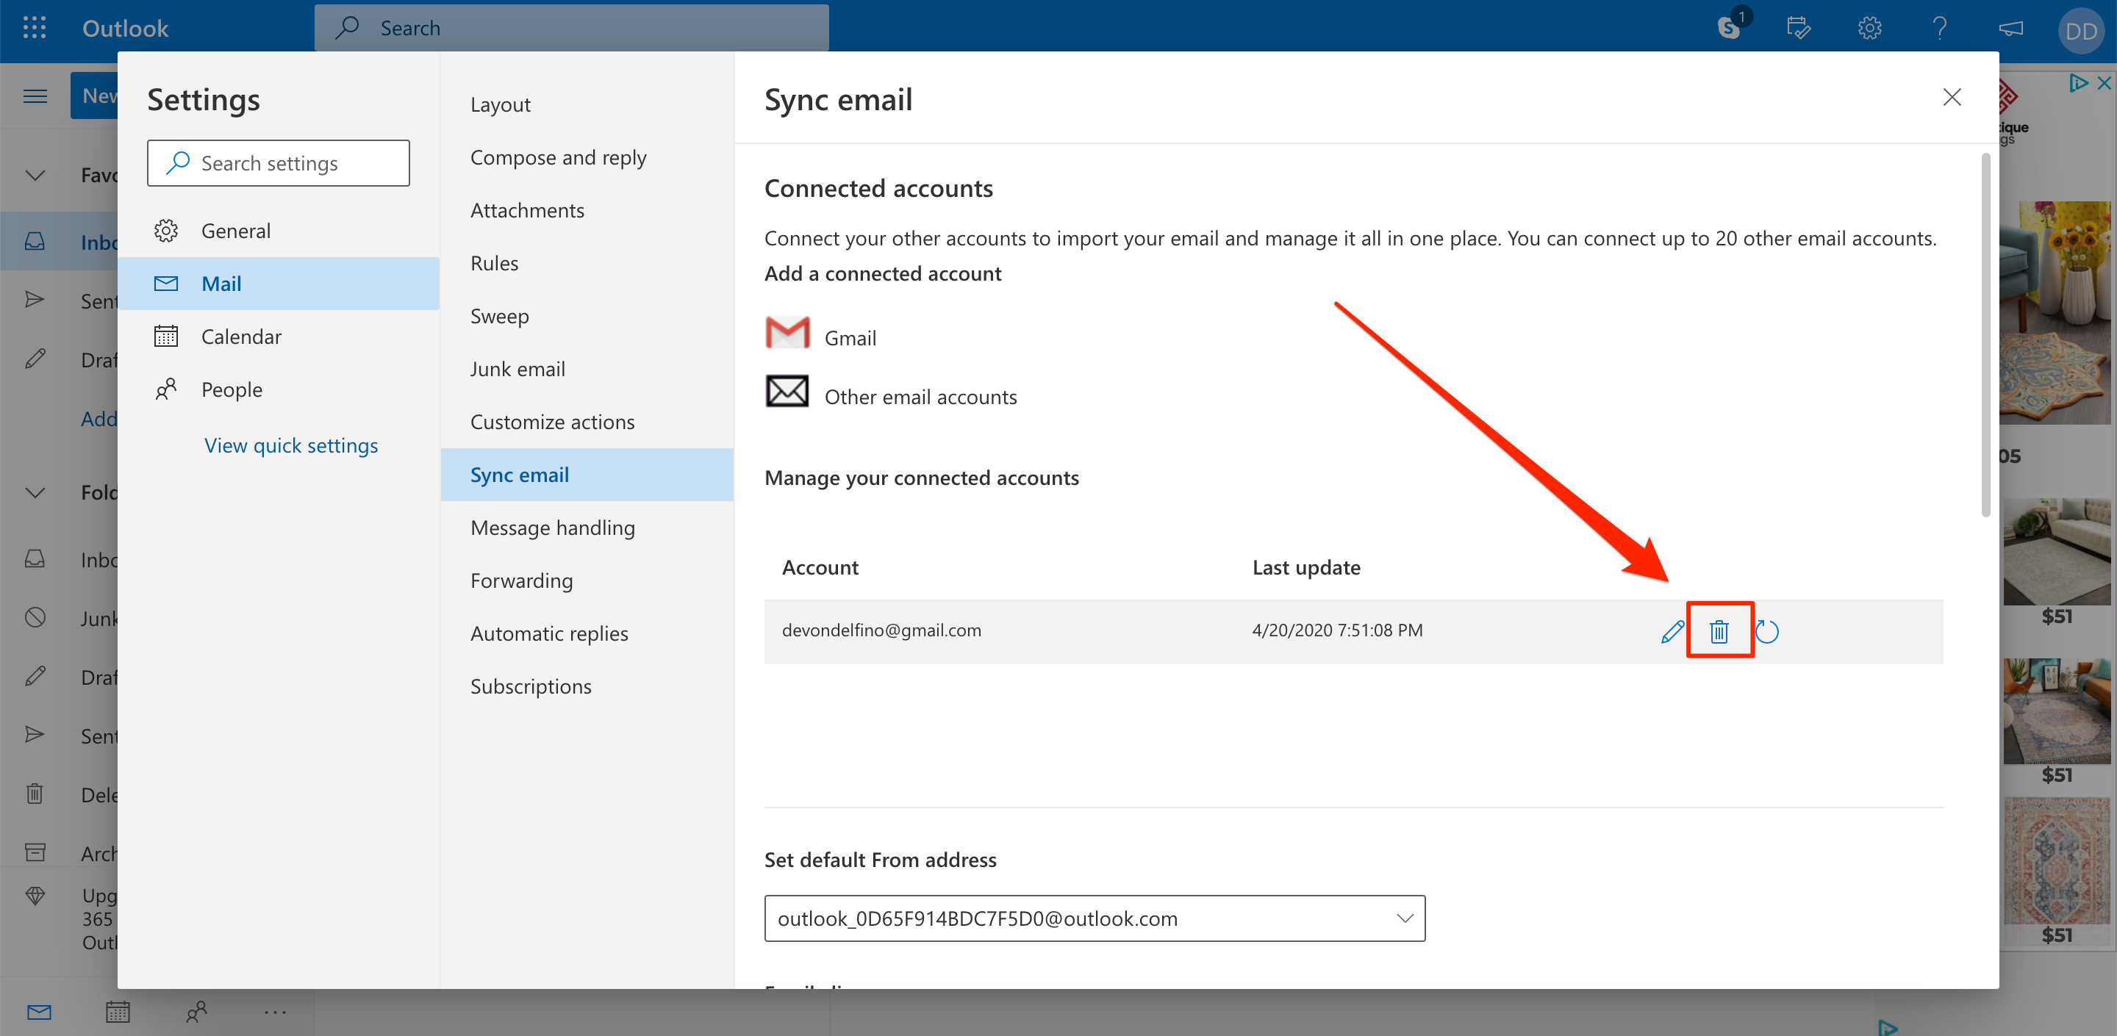Click View quick settings link
Viewport: 2117px width, 1036px height.
(x=291, y=445)
